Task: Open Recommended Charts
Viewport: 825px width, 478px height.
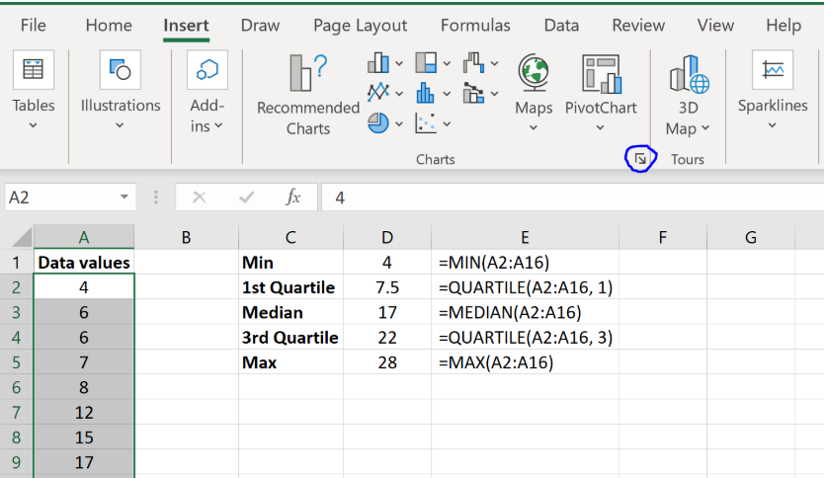Action: pos(307,95)
